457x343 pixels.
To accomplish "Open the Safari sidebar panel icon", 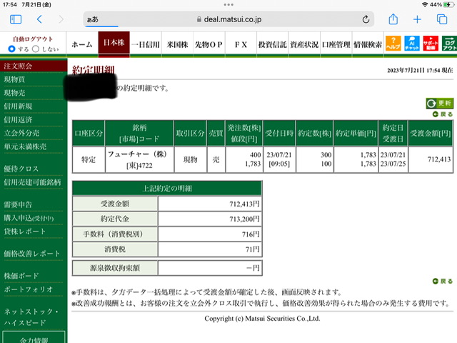I will [x=16, y=19].
